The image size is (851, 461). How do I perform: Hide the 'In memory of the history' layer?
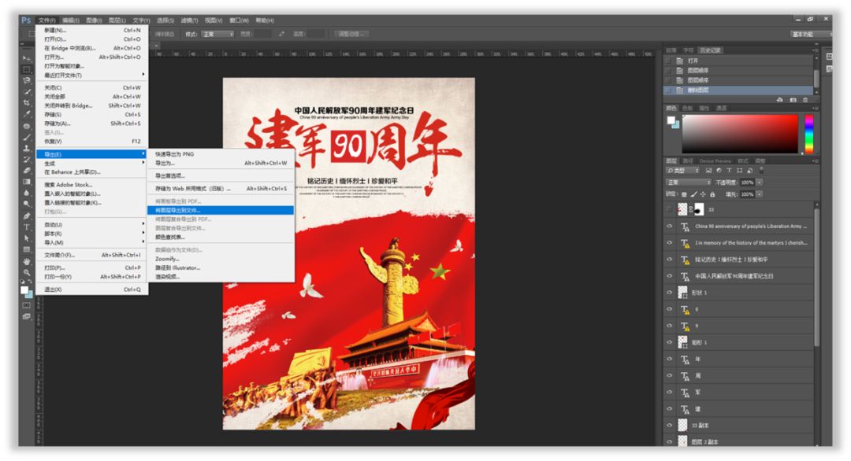[669, 242]
